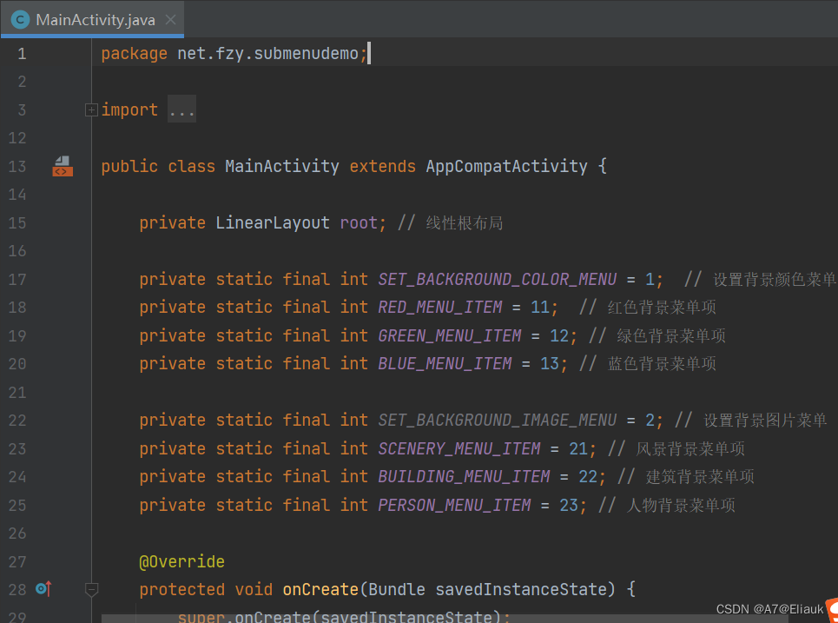
Task: Click the collapsed import ellipsis placeholder
Action: click(181, 109)
